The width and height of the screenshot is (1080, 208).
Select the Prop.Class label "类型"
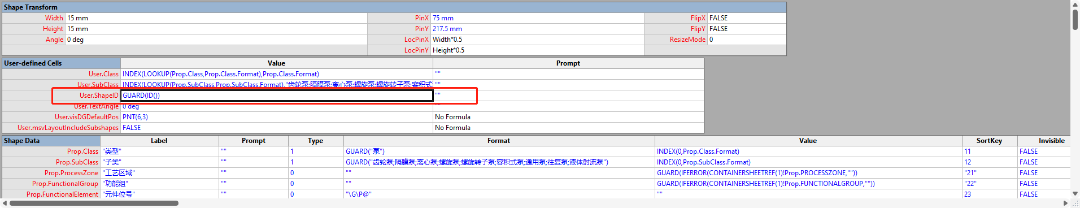click(x=159, y=151)
